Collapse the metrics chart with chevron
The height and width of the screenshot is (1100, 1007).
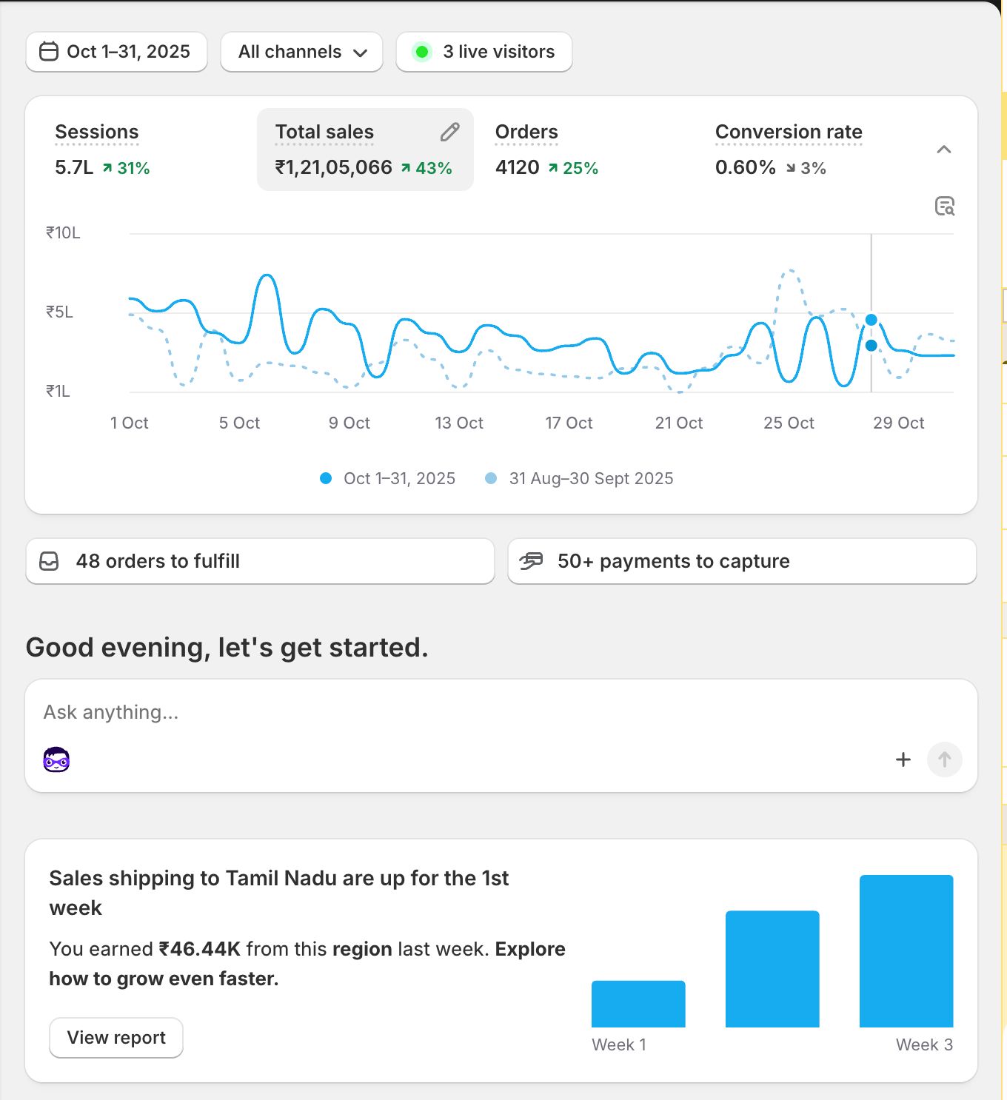943,150
